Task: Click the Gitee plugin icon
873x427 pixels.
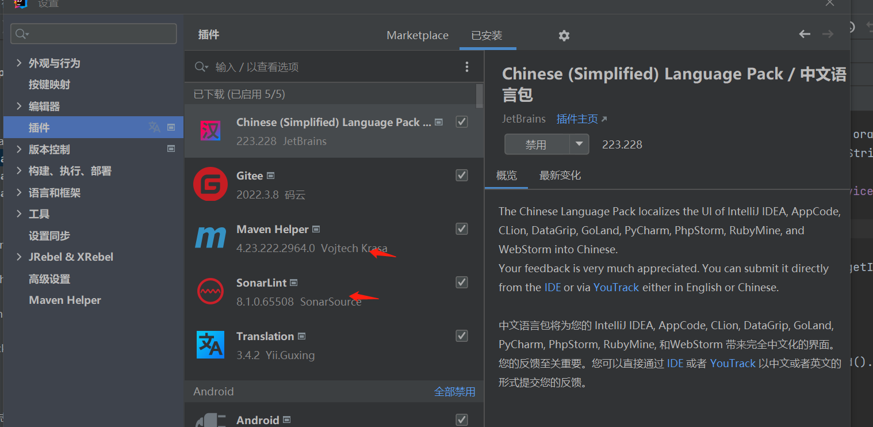Action: click(210, 184)
